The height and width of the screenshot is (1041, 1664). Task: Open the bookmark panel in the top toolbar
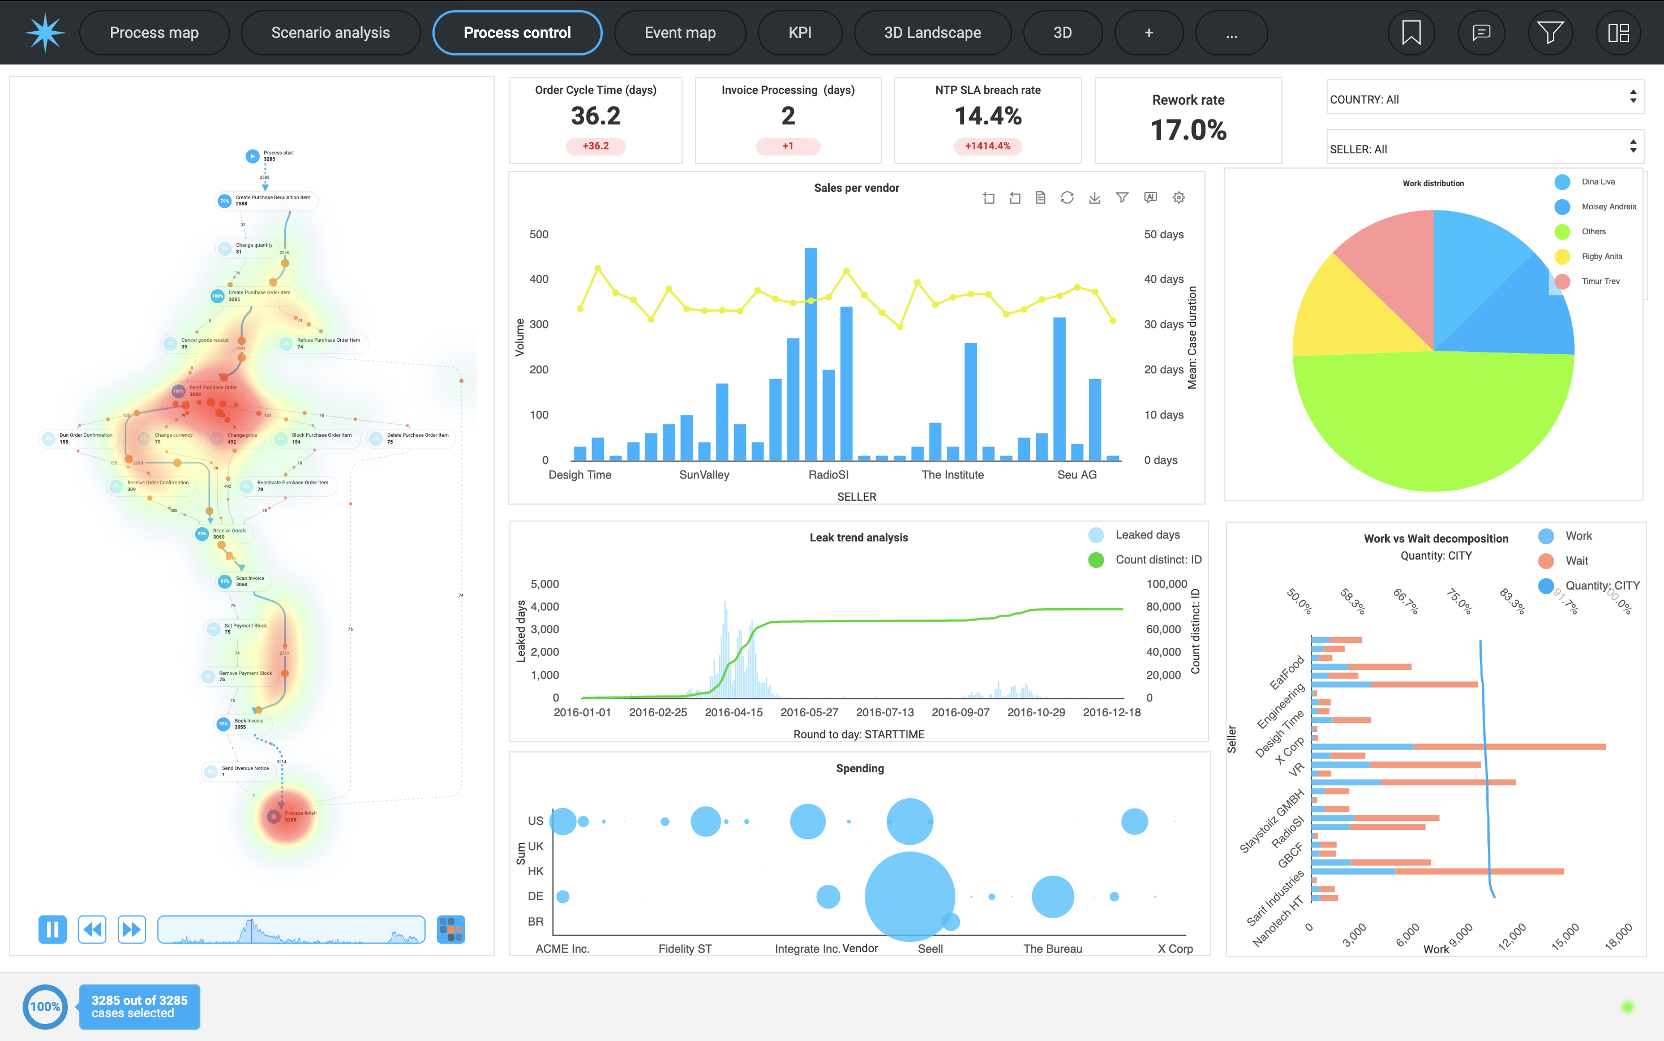click(x=1410, y=32)
